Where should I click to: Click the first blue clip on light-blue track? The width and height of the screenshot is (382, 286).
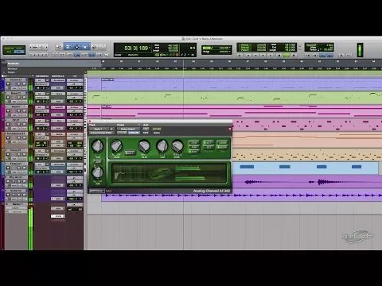[247, 167]
